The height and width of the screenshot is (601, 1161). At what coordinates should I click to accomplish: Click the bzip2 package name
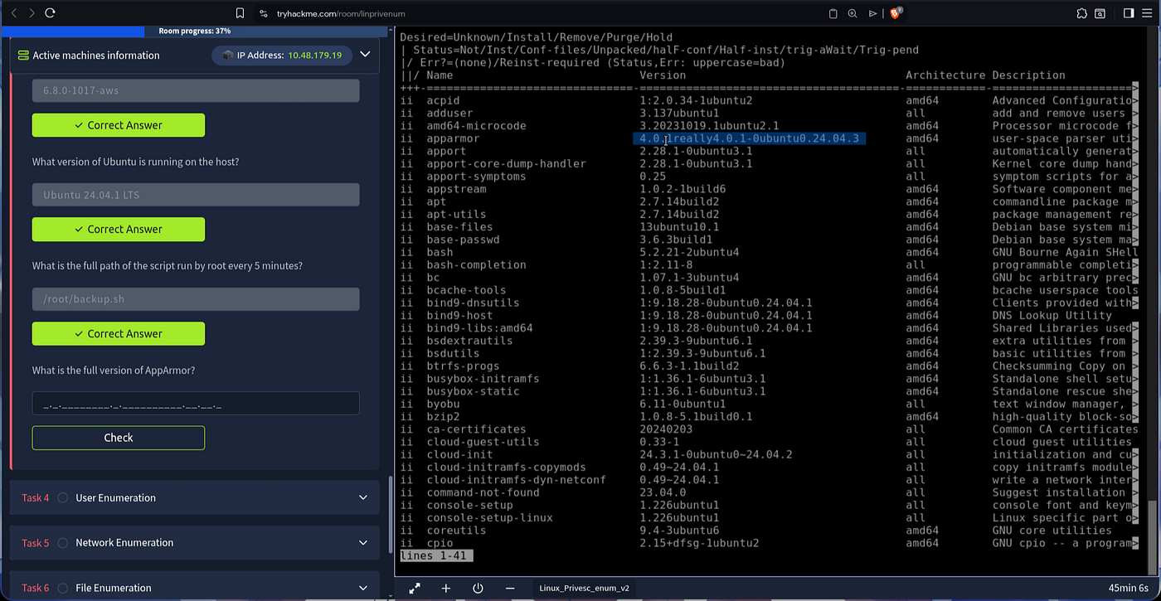pyautogui.click(x=443, y=416)
